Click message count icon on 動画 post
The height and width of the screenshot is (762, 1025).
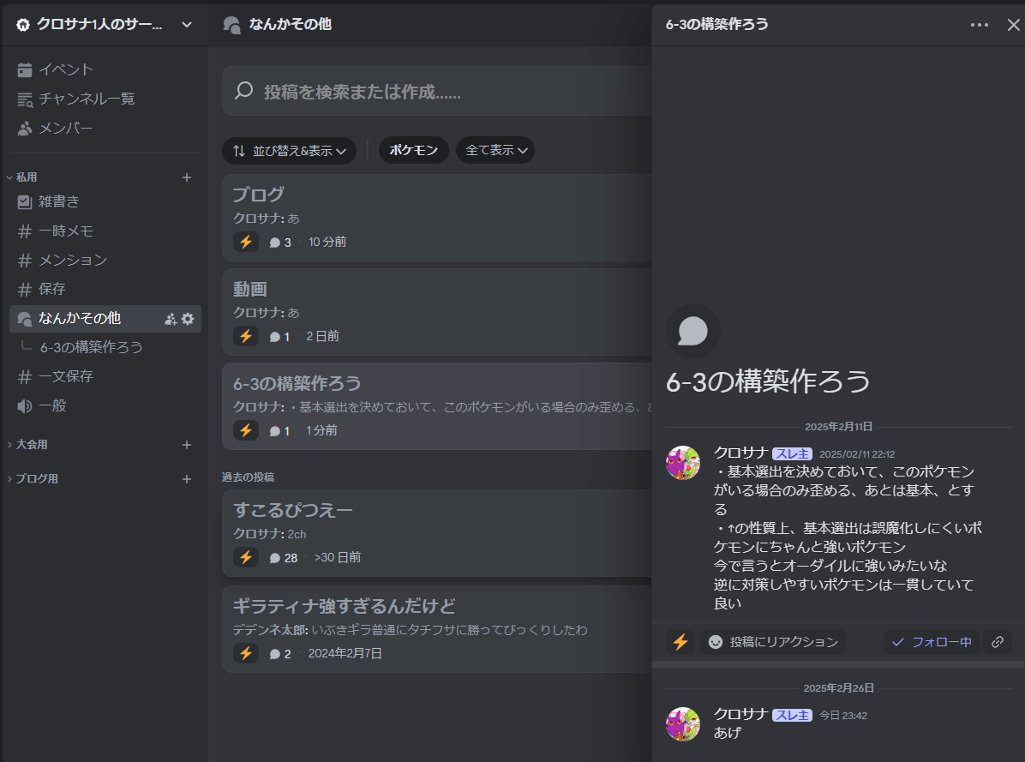pyautogui.click(x=274, y=337)
